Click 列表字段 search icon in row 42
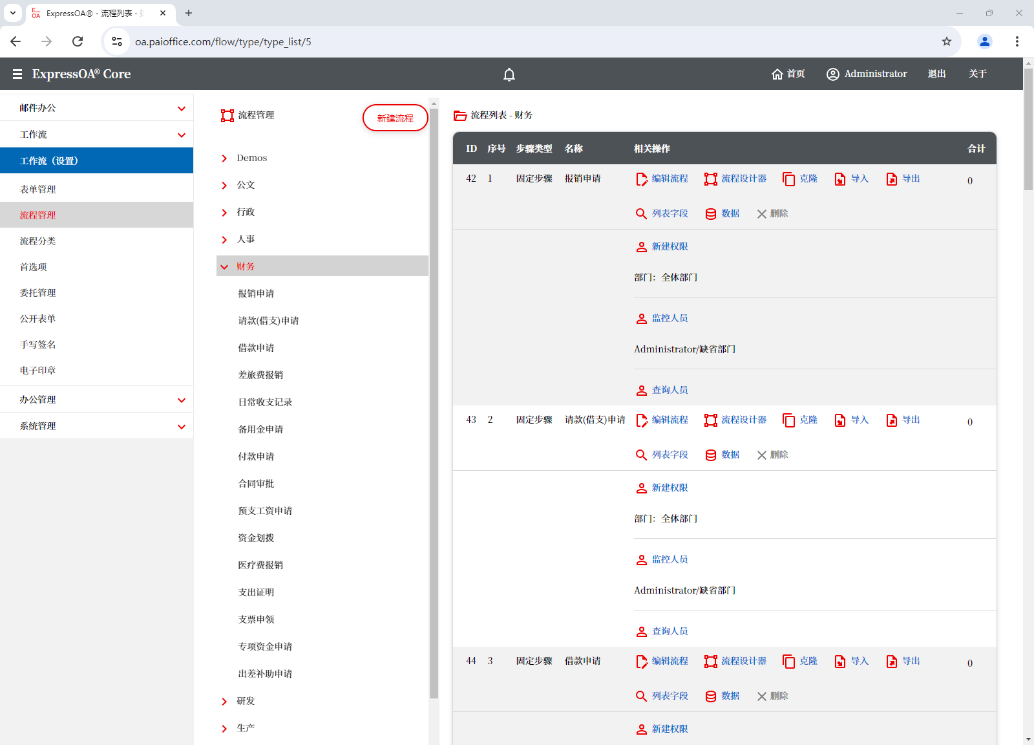The width and height of the screenshot is (1034, 745). coord(641,214)
